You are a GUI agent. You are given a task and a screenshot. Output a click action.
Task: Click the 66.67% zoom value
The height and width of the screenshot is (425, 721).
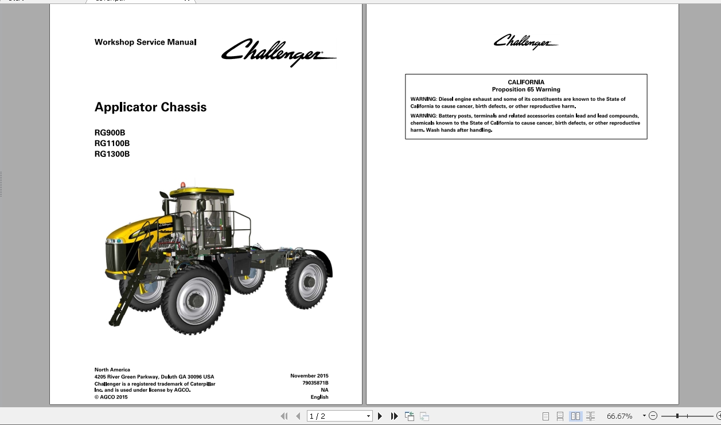click(619, 416)
